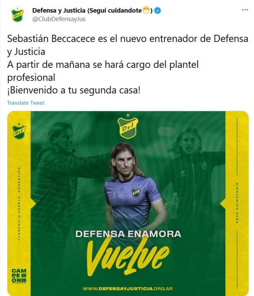This screenshot has height=296, width=254.
Task: Click Translate Tweet
Action: [26, 103]
